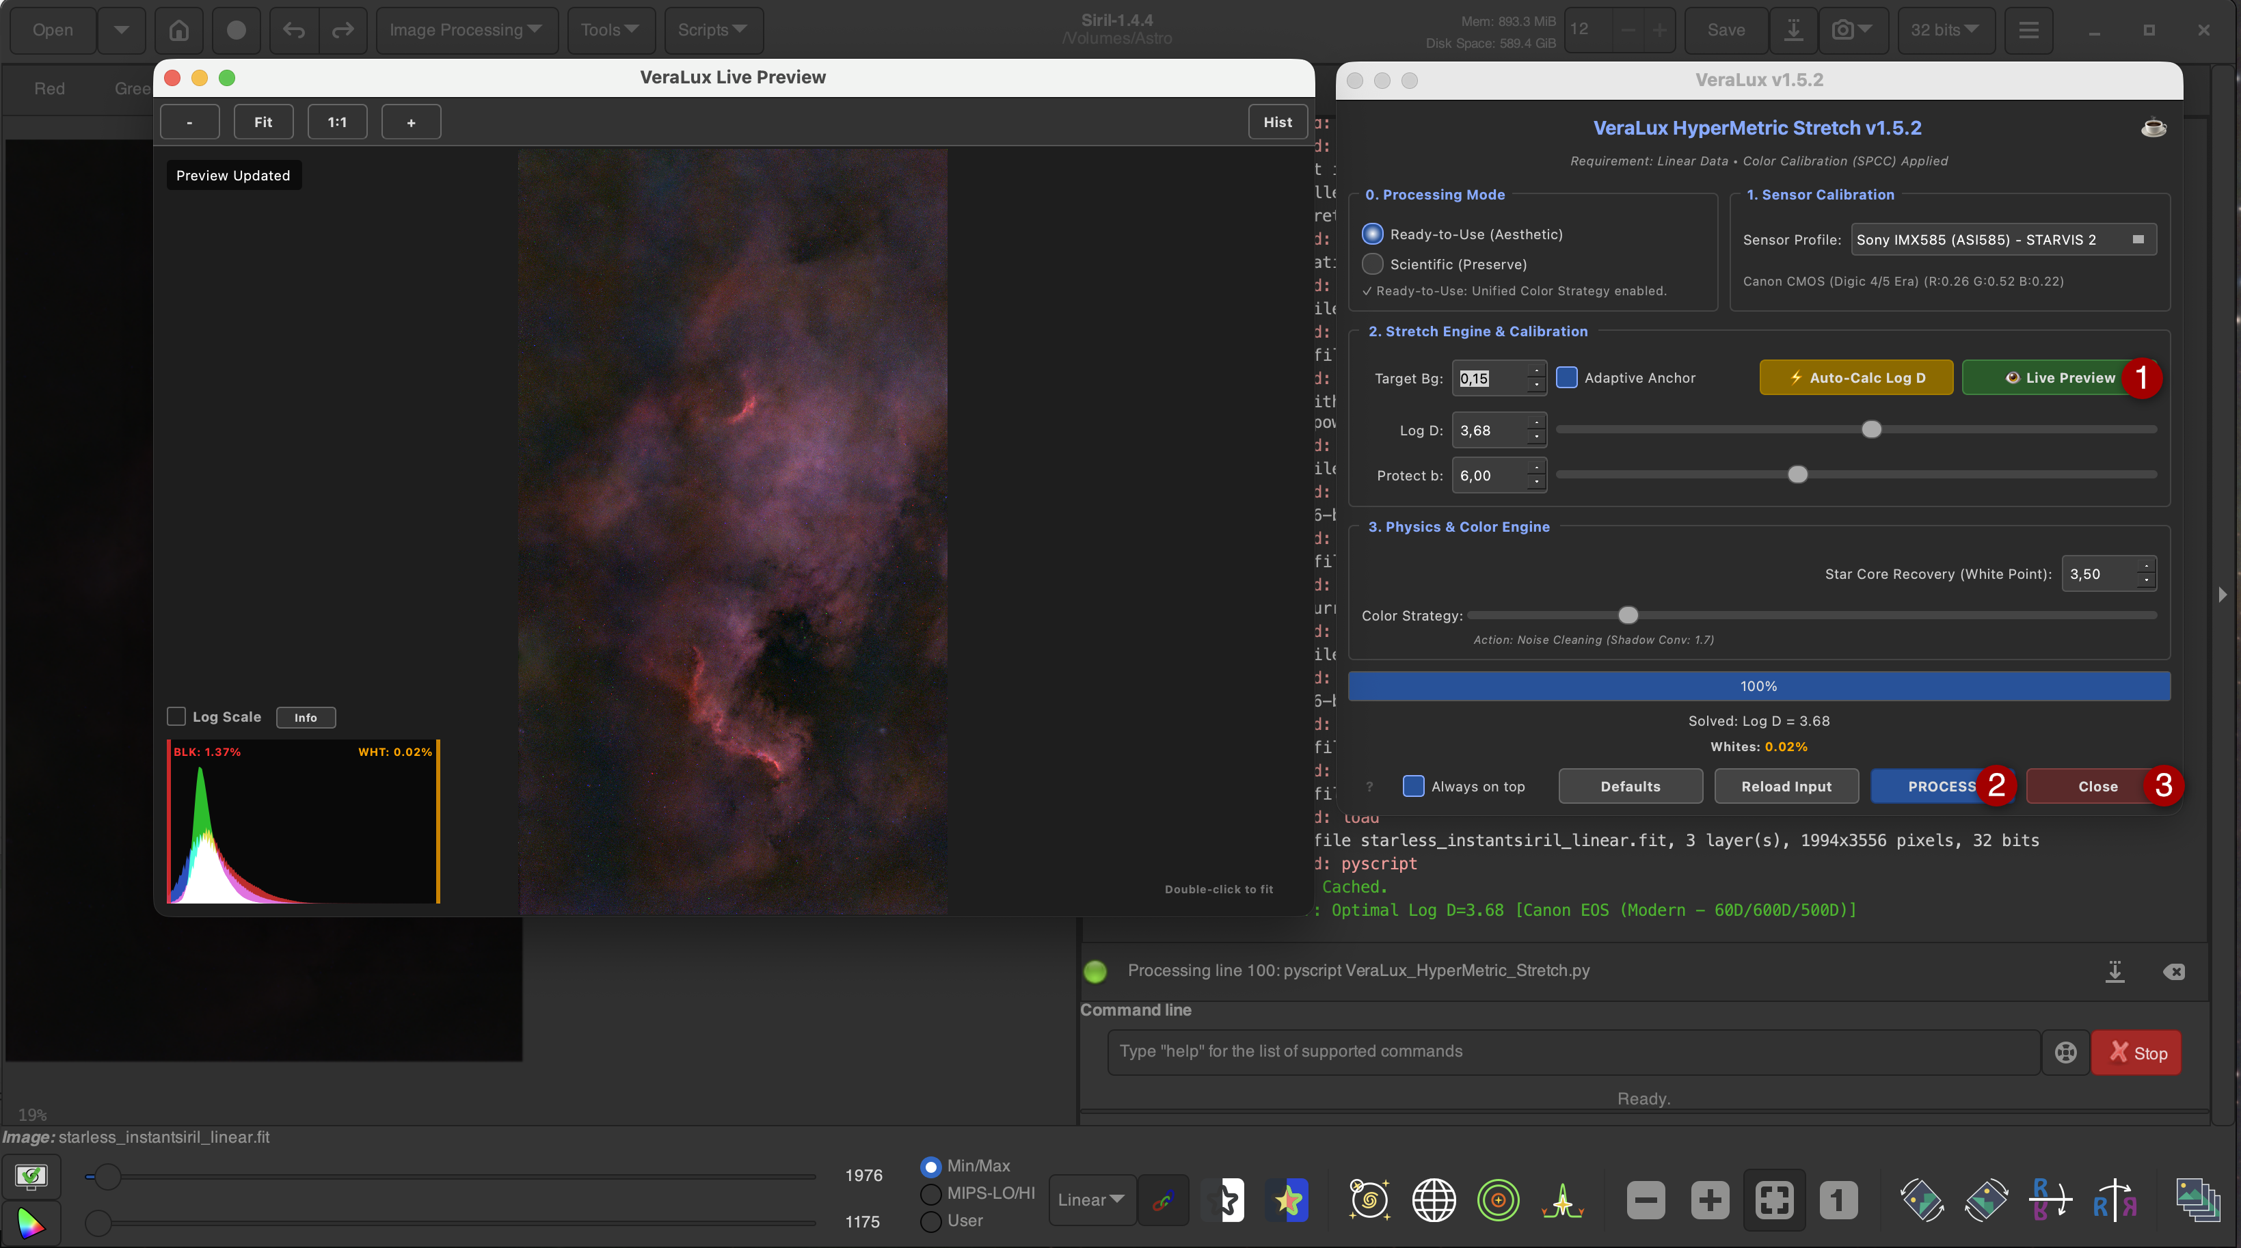Click the Log D slider handle
This screenshot has width=2241, height=1248.
click(x=1871, y=430)
